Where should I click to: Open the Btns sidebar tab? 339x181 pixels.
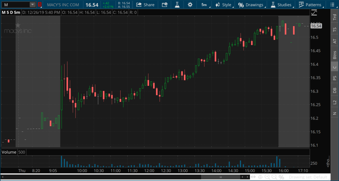pyautogui.click(x=335, y=54)
